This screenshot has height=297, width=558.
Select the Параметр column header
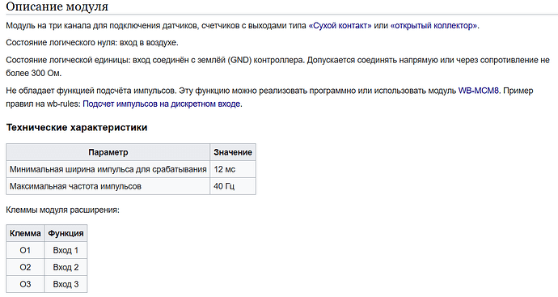click(108, 152)
